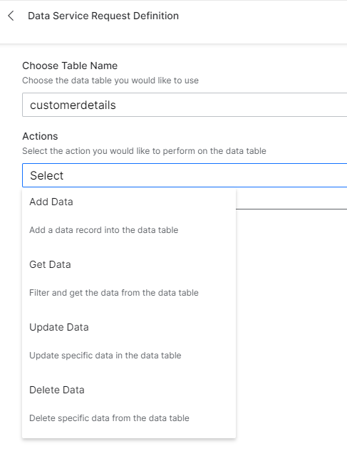Click blank list space below Delete Data description
Image resolution: width=347 pixels, height=461 pixels.
[129, 431]
